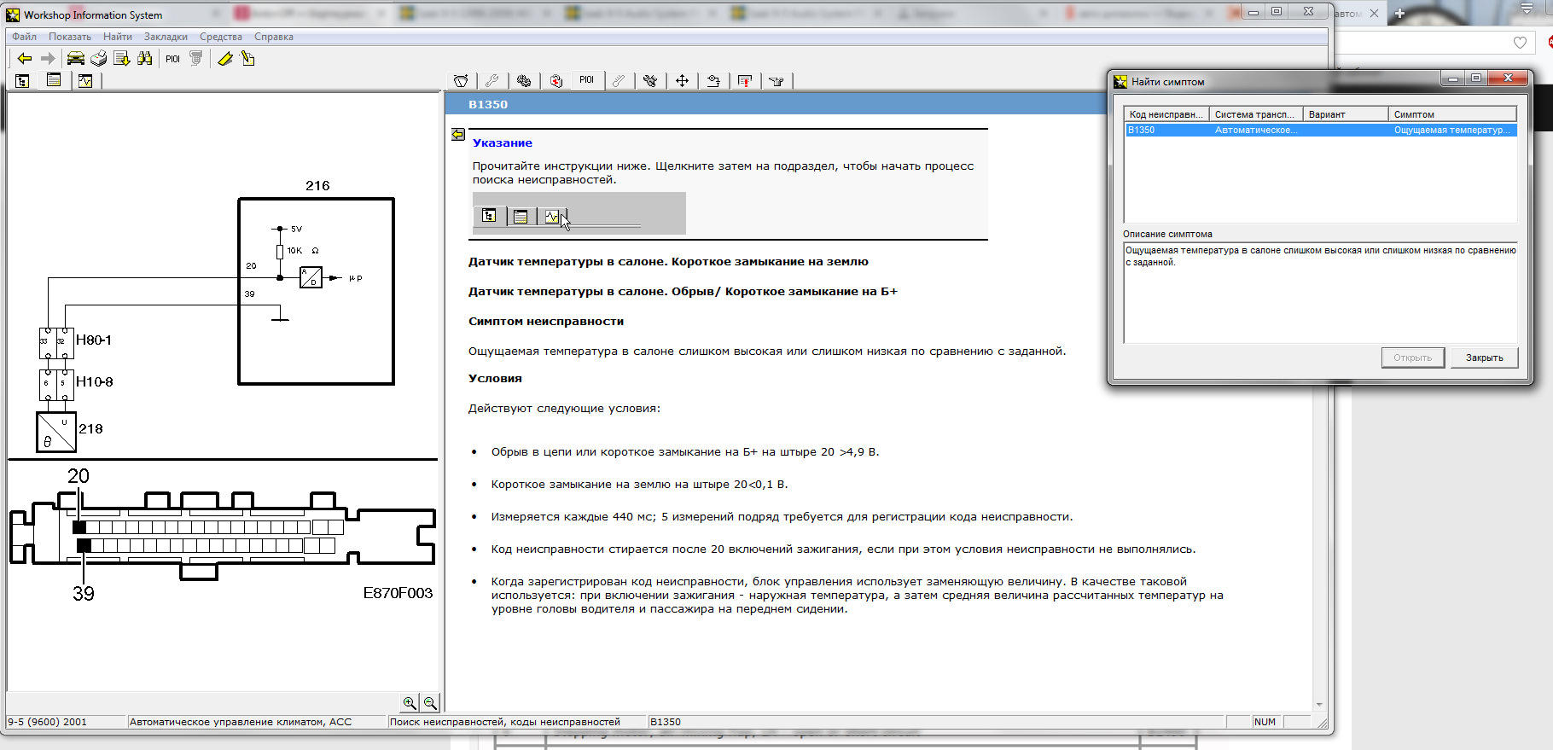
Task: Open the oil can tab
Action: pyautogui.click(x=776, y=81)
